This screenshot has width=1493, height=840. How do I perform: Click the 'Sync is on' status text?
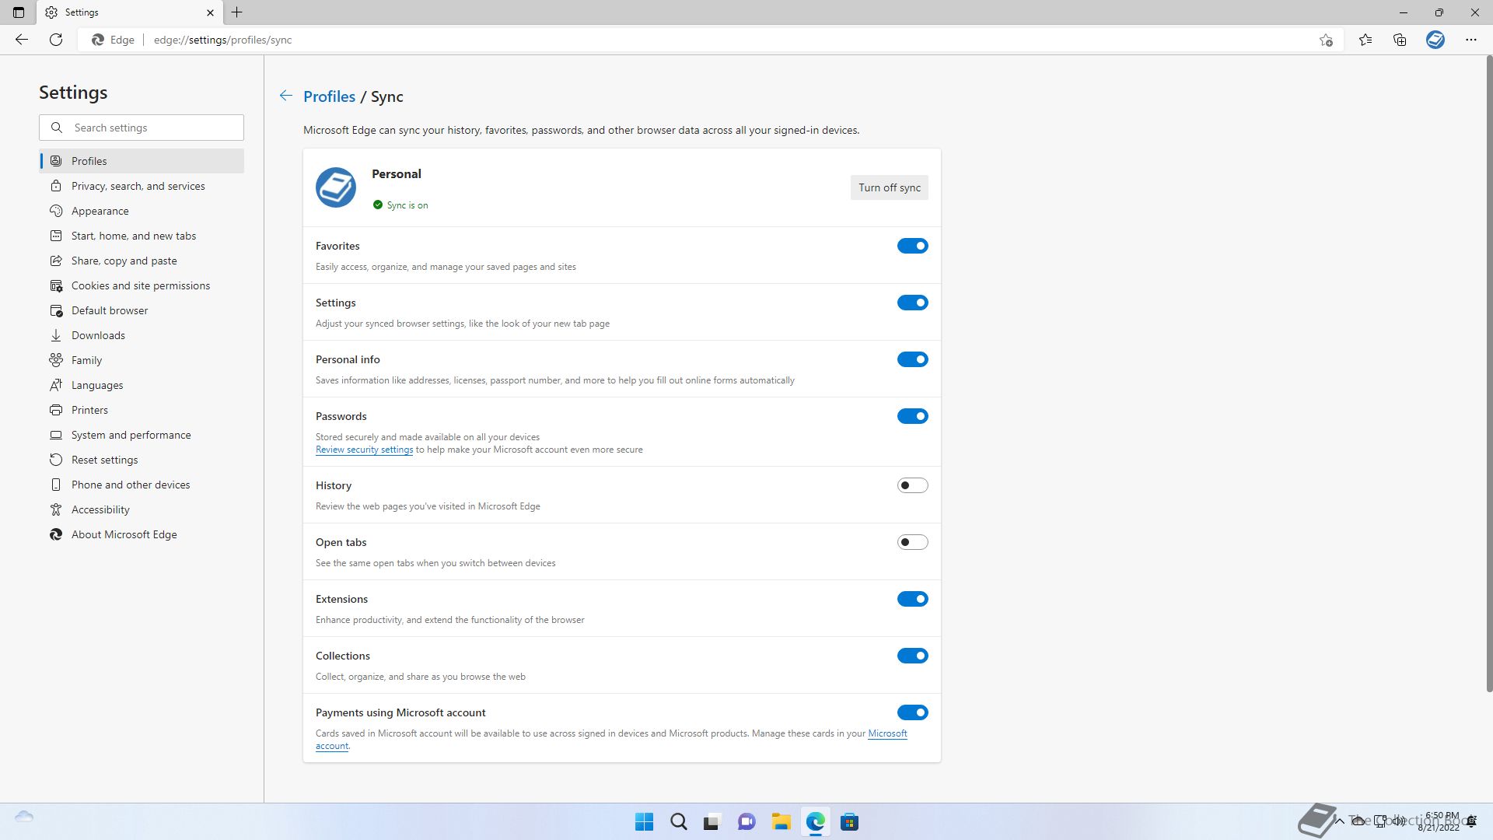point(407,205)
